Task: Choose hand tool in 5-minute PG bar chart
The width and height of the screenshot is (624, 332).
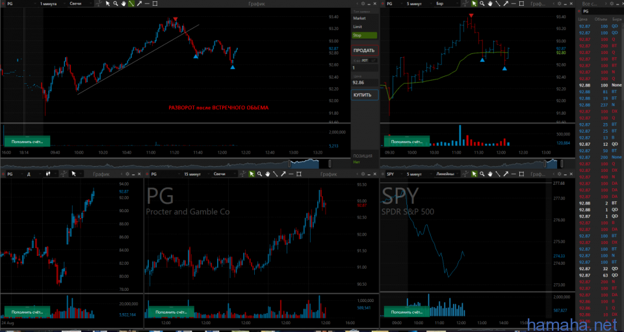Action: click(490, 4)
